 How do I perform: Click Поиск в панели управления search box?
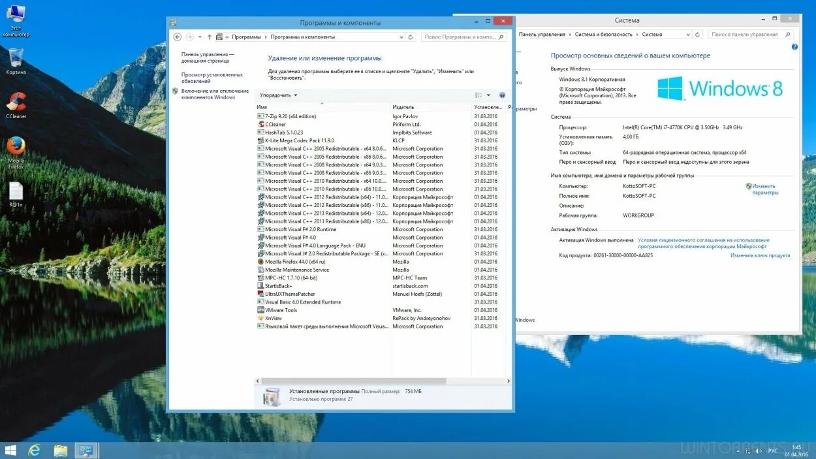[751, 35]
